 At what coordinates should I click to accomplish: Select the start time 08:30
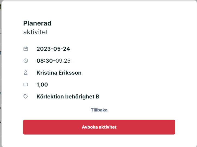pos(45,61)
